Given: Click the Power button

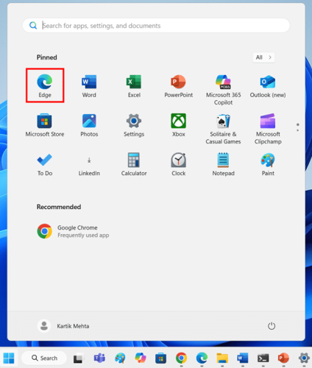Looking at the screenshot, I should click(272, 326).
